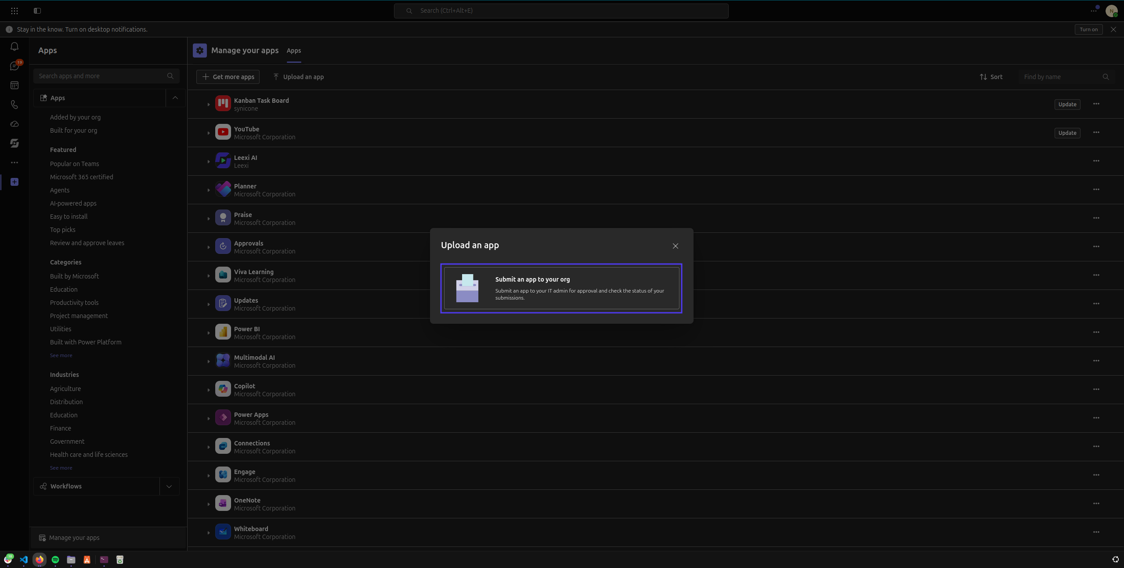
Task: Click the Whiteboard app icon
Action: point(223,532)
